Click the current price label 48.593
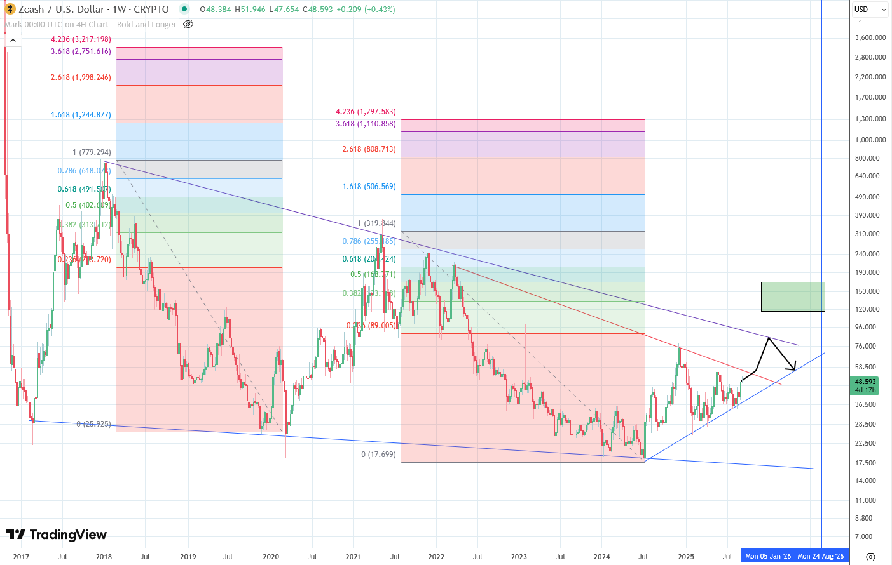 pos(865,382)
